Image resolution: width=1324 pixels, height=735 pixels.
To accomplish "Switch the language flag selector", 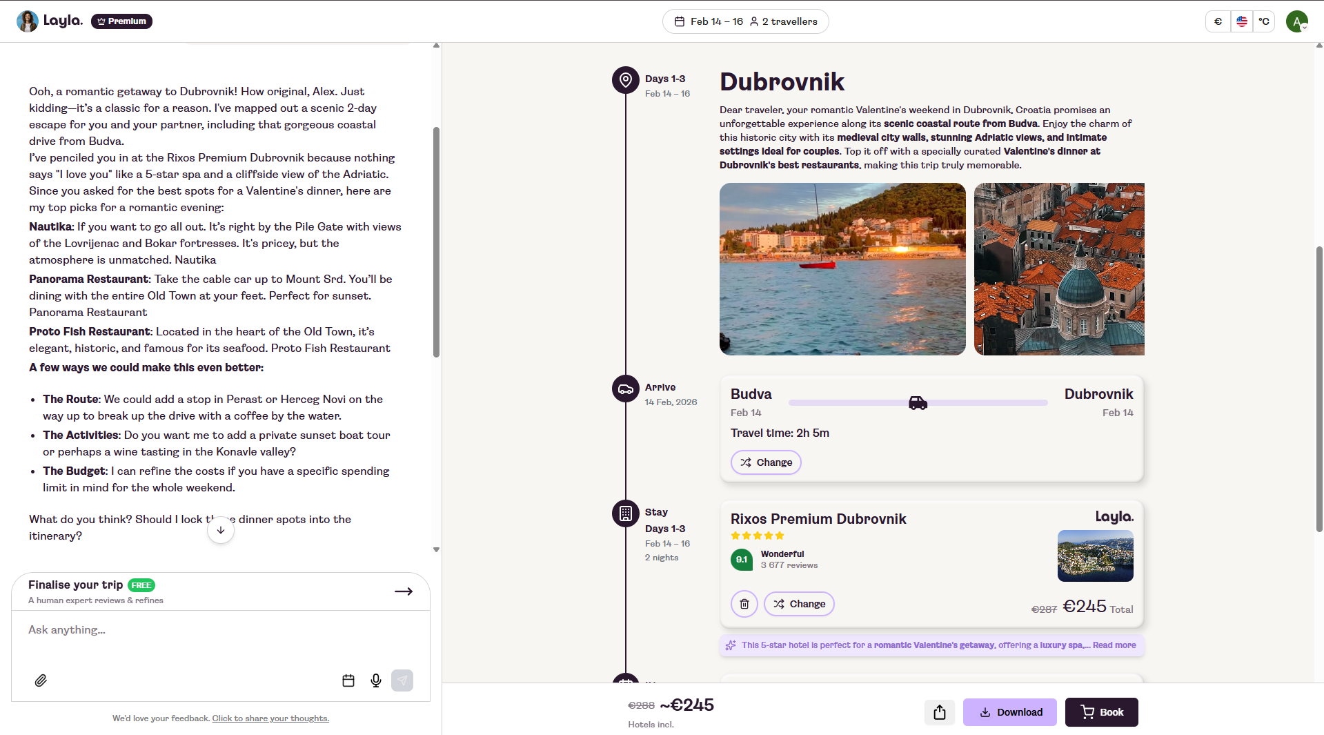I will point(1241,21).
